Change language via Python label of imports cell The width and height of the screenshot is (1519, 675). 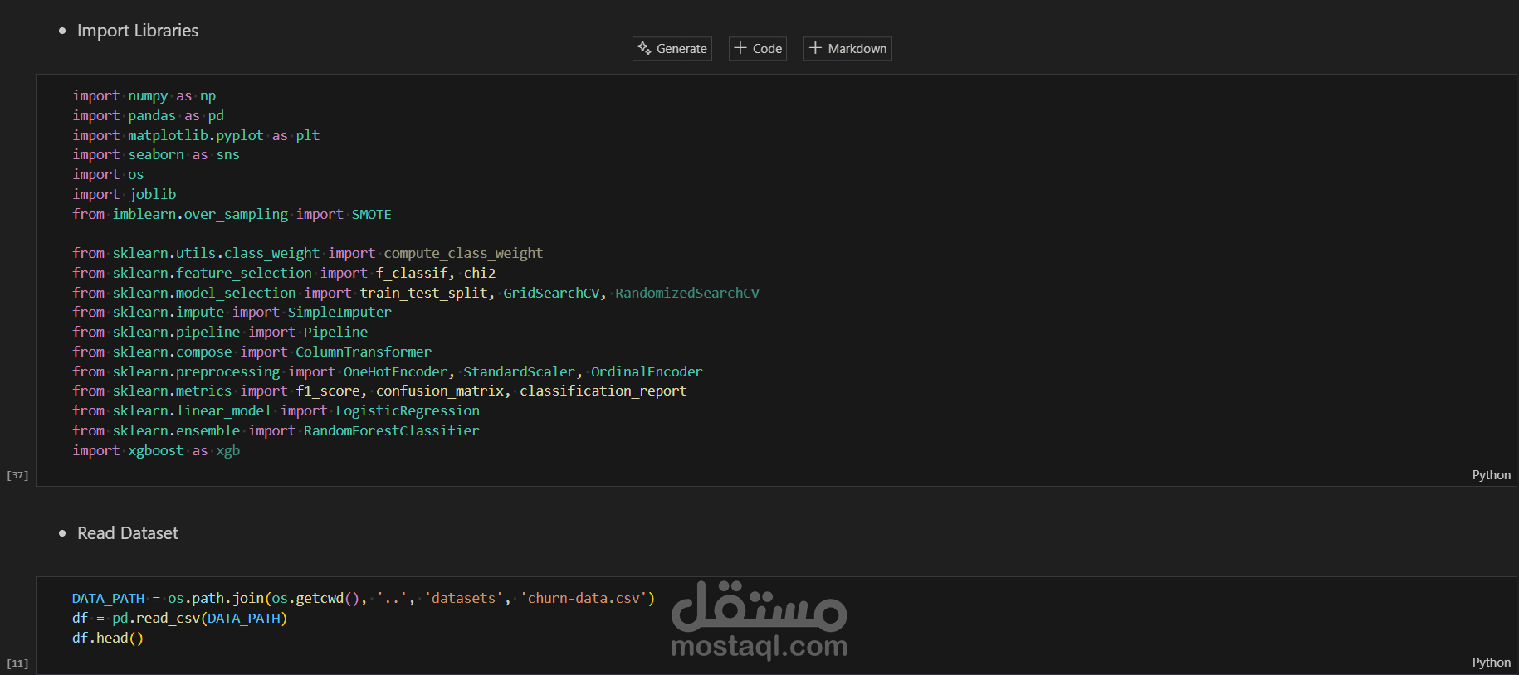click(1491, 475)
